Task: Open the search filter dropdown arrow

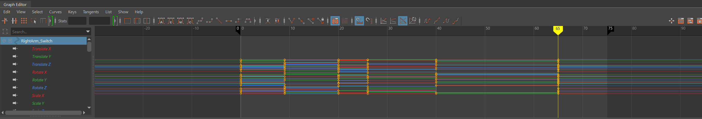Action: 88,32
